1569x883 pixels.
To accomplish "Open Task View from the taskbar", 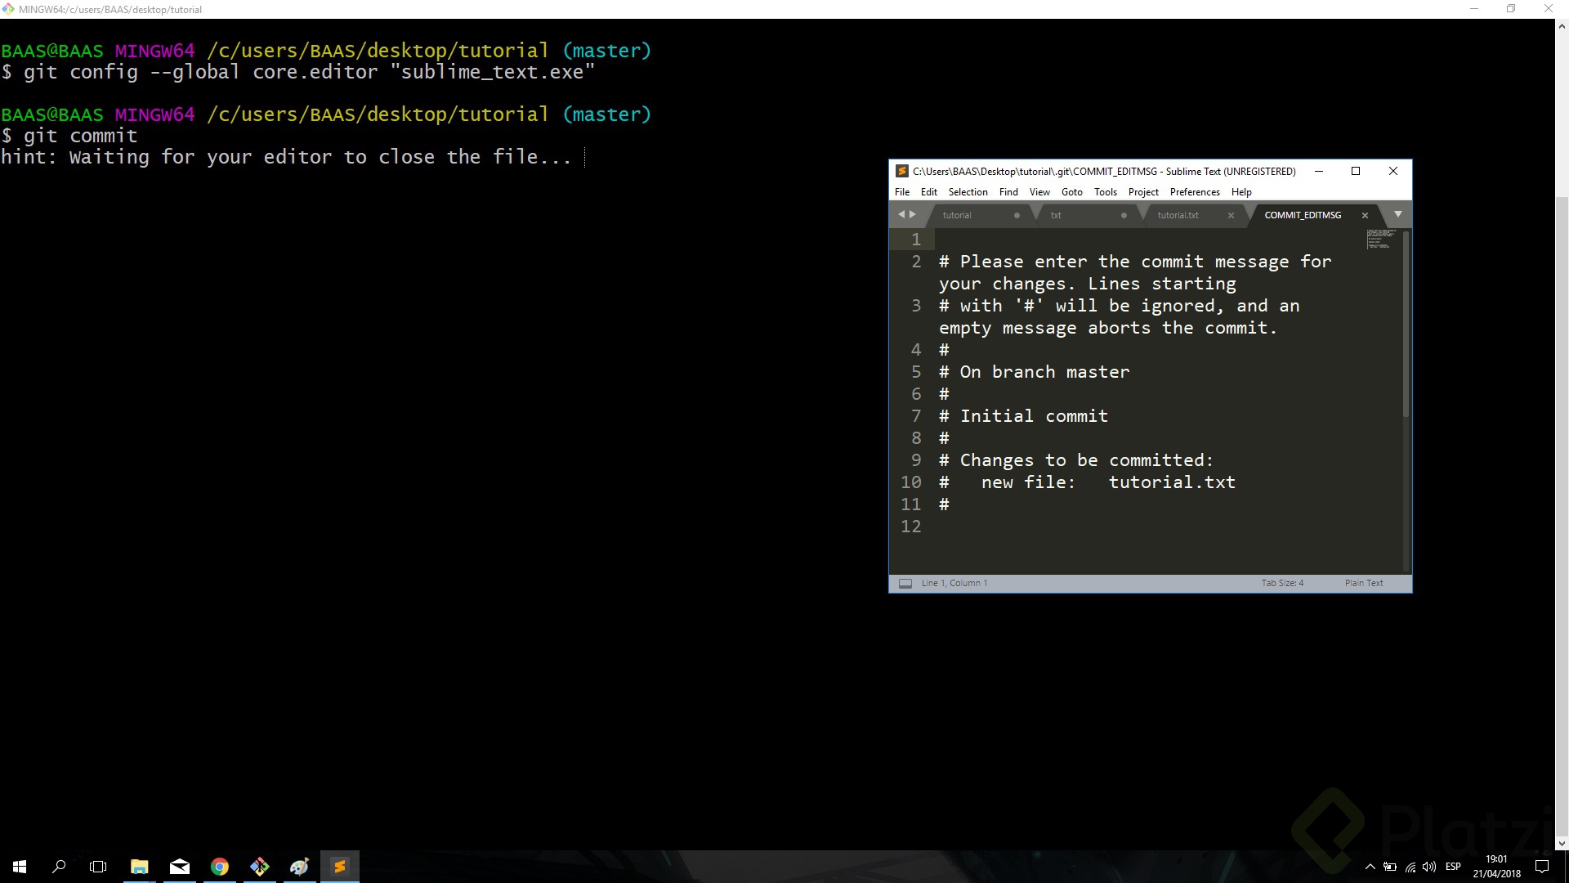I will click(x=98, y=867).
